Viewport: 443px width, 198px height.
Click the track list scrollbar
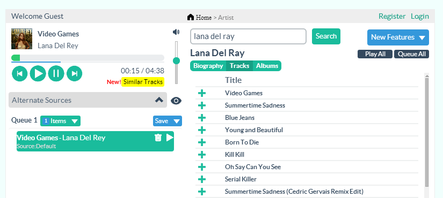pos(427,132)
